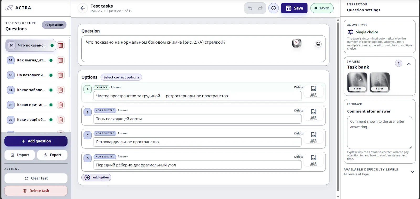Select question 02 Как выглядит
Image resolution: width=420 pixels, height=199 pixels.
click(30, 60)
